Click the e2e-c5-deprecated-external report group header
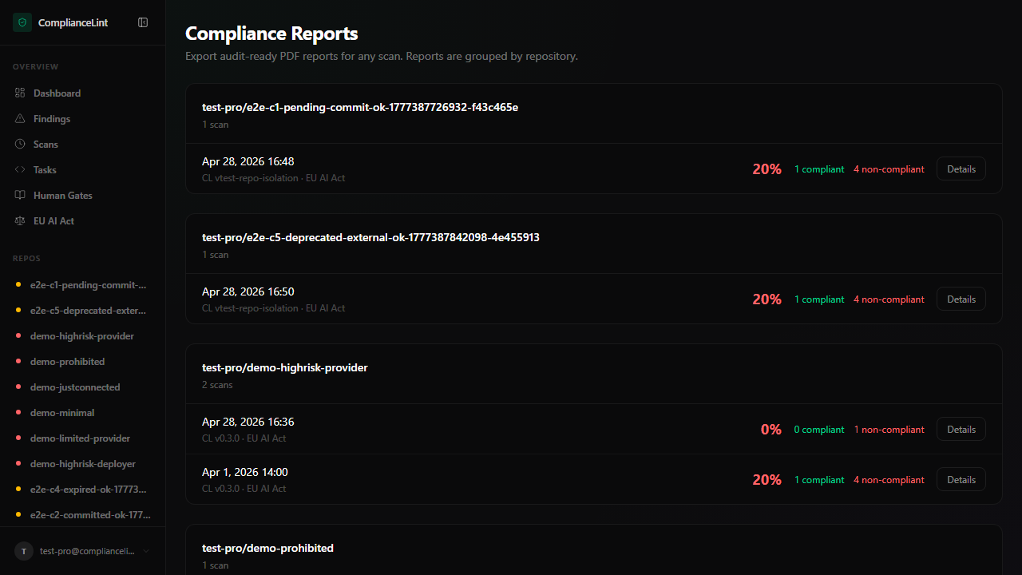1022x575 pixels. point(370,238)
